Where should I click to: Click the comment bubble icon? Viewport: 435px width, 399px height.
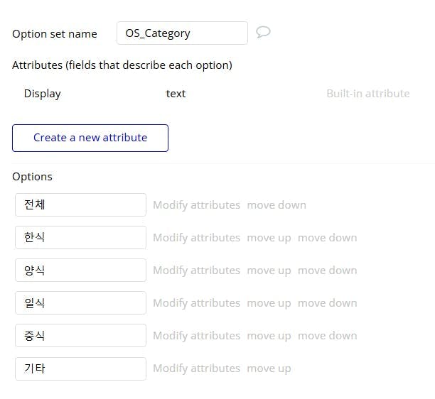pyautogui.click(x=263, y=33)
